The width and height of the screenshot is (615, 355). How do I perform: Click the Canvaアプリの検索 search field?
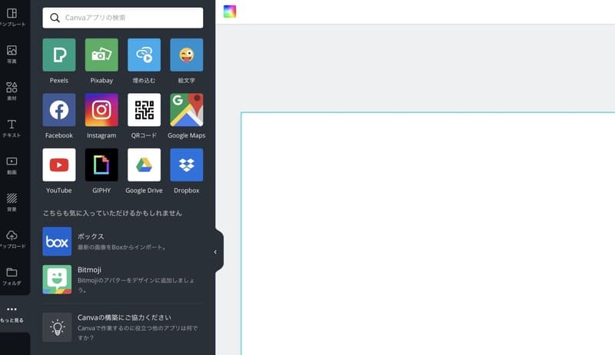(x=123, y=18)
